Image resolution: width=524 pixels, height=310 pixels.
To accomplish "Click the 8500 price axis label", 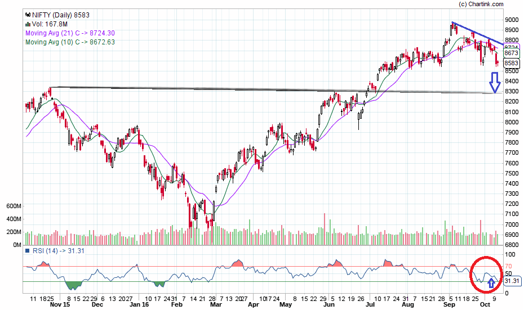I will tap(512, 71).
